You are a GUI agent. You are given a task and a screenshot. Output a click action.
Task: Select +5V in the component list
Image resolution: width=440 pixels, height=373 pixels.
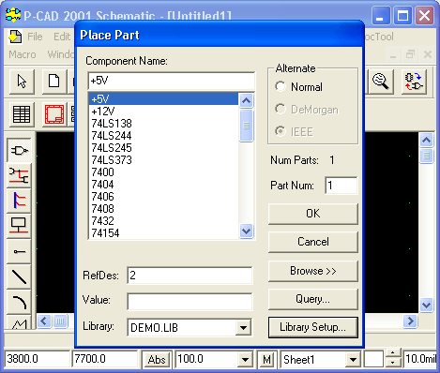tap(164, 99)
